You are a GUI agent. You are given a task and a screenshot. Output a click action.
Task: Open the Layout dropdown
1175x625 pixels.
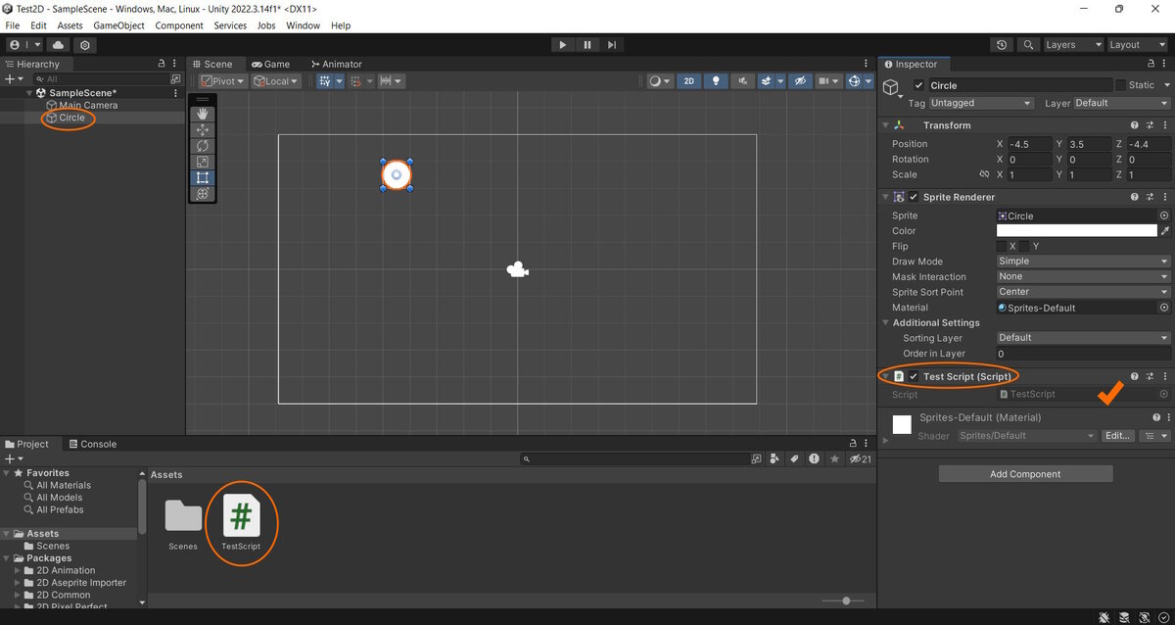coord(1136,45)
